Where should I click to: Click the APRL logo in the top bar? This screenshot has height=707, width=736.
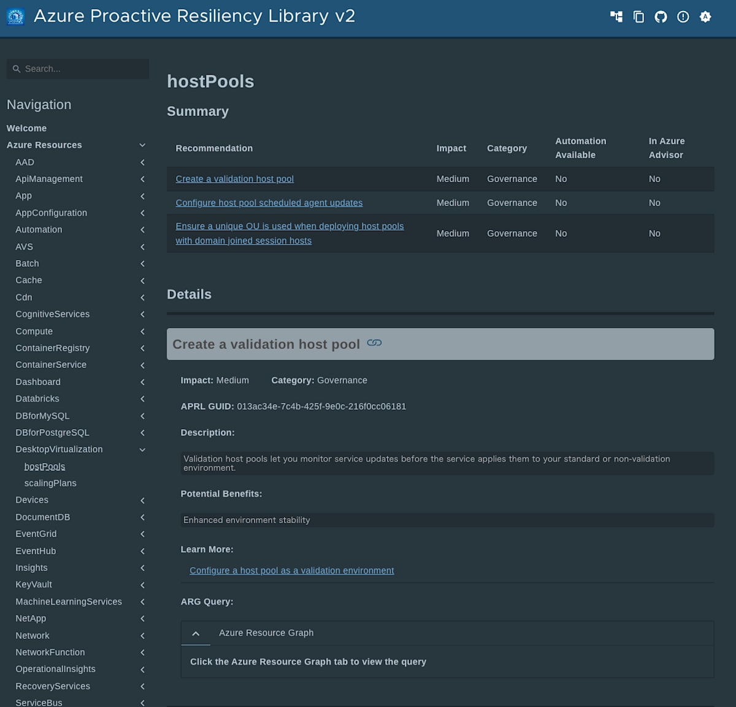tap(15, 17)
